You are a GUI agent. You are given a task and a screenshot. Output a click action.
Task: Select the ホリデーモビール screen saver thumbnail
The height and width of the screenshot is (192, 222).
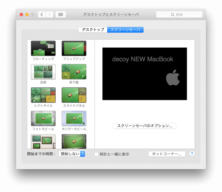tap(74, 118)
